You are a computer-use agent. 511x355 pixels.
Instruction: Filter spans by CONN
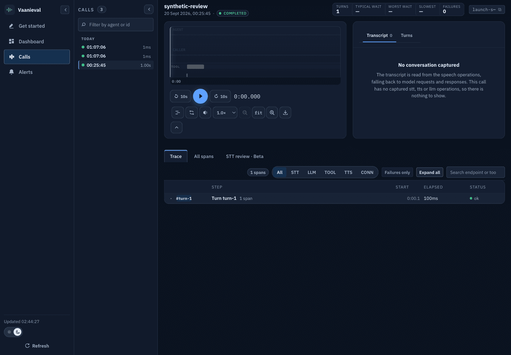367,173
